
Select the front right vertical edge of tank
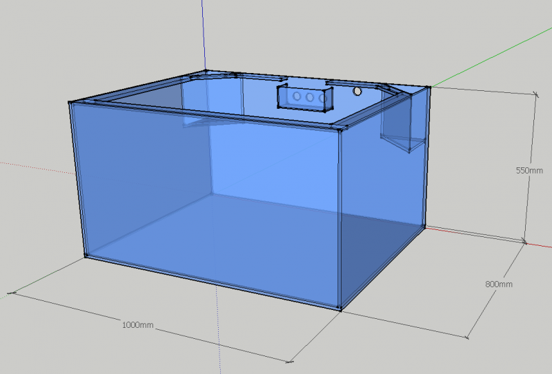(x=341, y=220)
